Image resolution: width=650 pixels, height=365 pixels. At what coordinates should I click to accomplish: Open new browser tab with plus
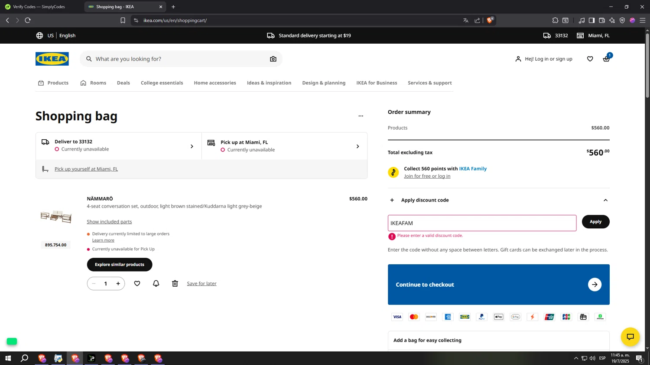click(x=173, y=7)
